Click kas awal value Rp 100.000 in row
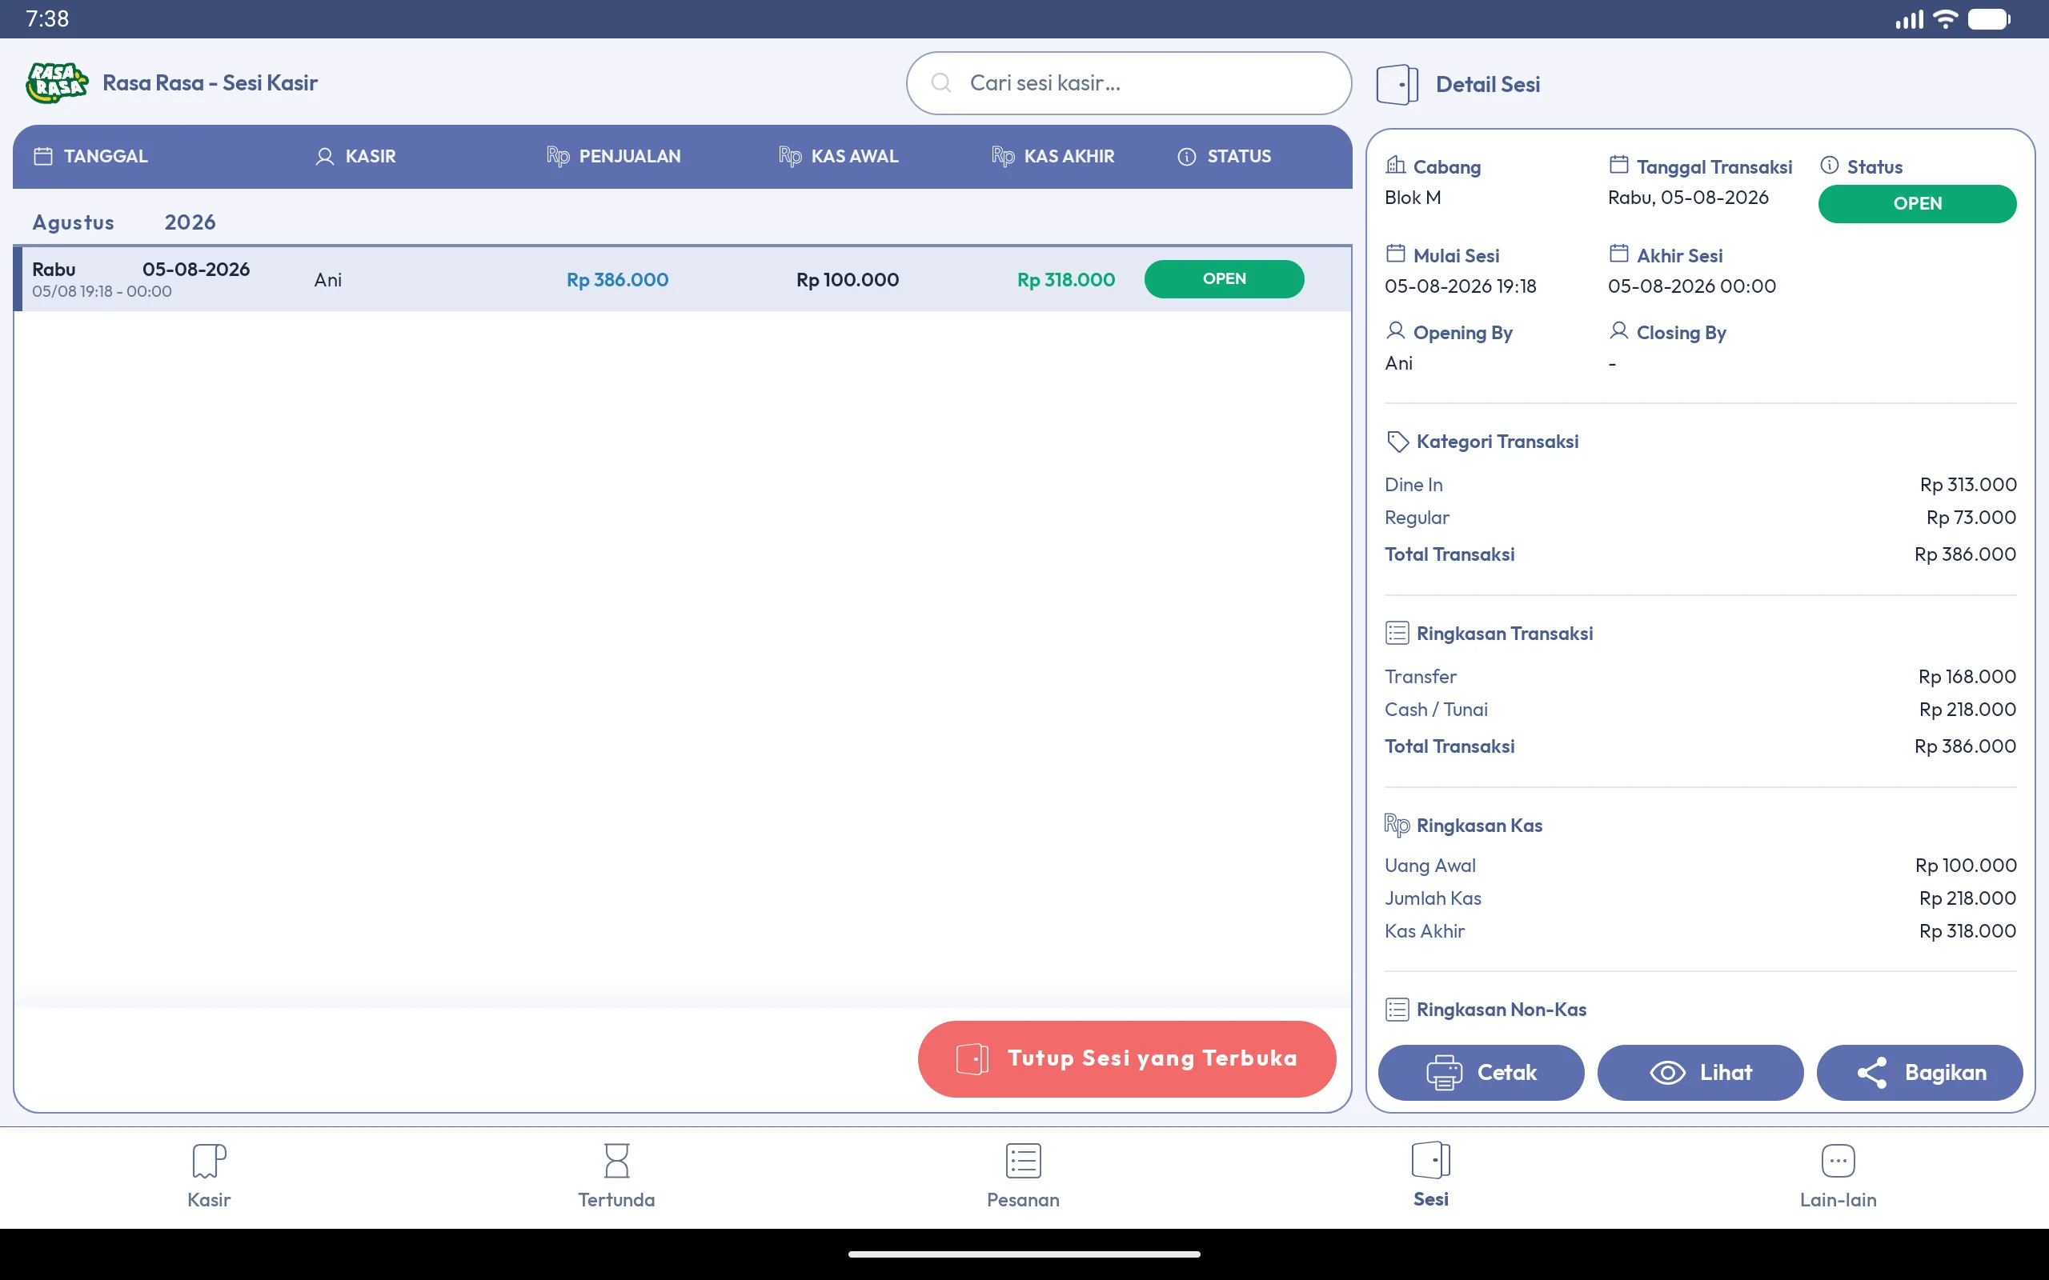2049x1280 pixels. tap(848, 280)
